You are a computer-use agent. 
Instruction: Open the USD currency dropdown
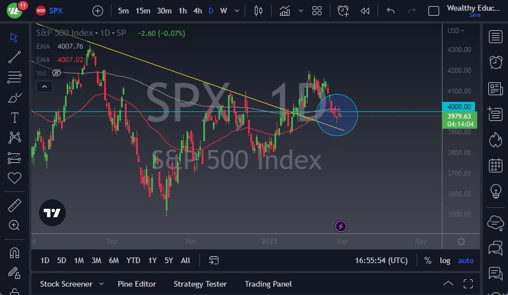(x=456, y=31)
